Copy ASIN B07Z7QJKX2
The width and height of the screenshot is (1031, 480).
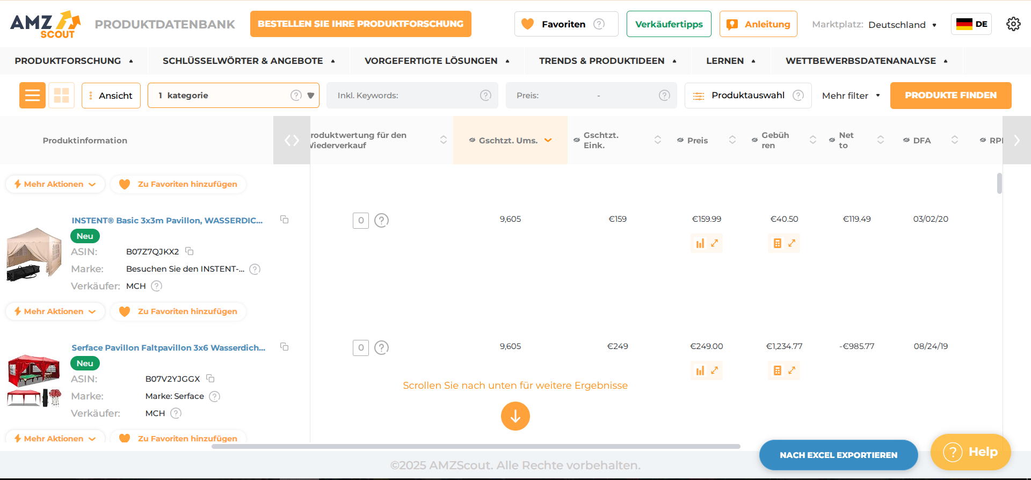pyautogui.click(x=190, y=251)
